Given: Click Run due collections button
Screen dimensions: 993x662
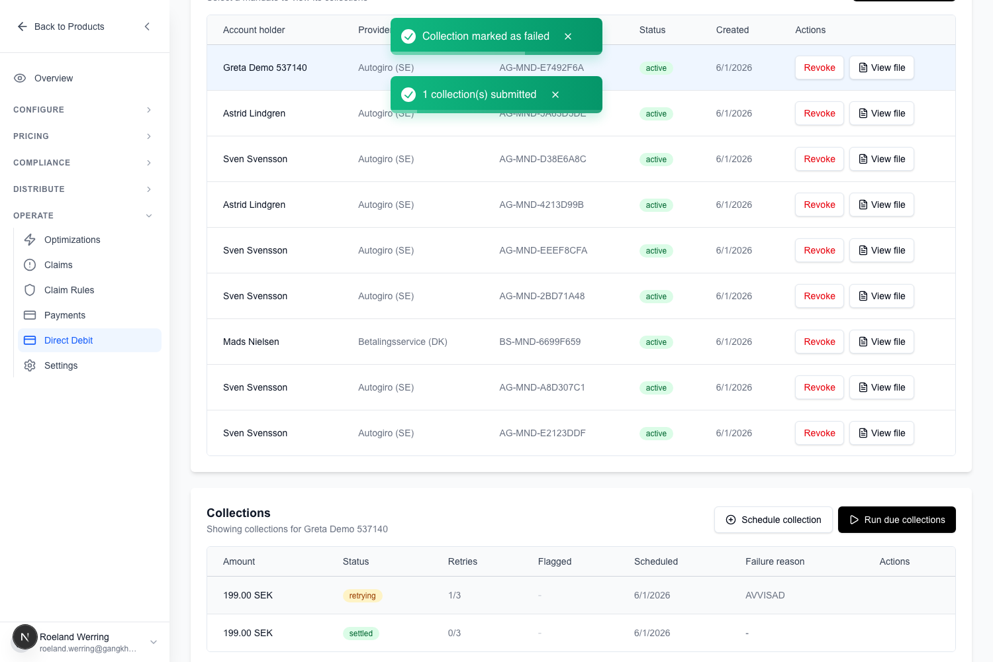Looking at the screenshot, I should 897,520.
